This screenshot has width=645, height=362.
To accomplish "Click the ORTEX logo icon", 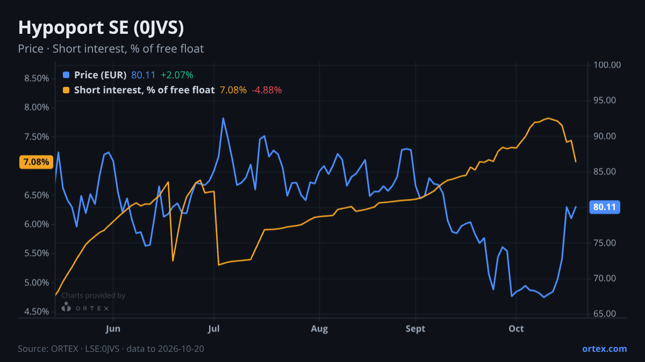I will click(x=66, y=308).
